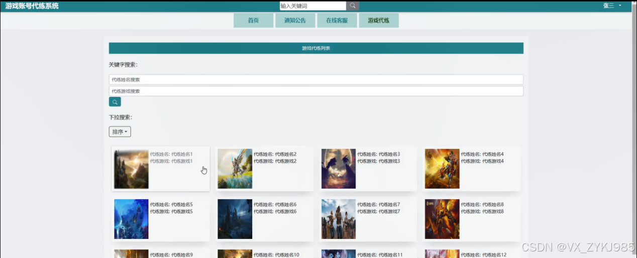Click text 代练游戏: 代练游戏1
637x258 pixels.
pyautogui.click(x=171, y=161)
